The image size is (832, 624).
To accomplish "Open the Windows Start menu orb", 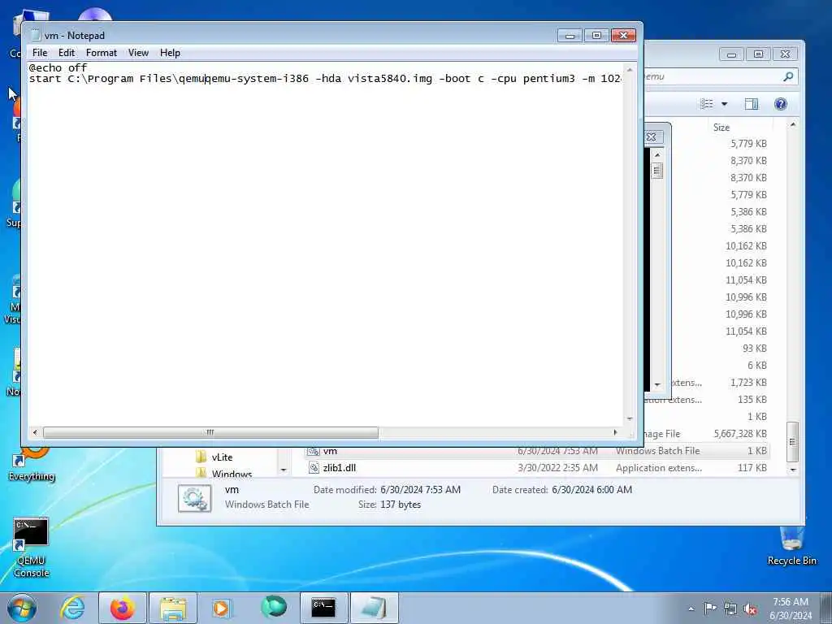I will pyautogui.click(x=22, y=608).
